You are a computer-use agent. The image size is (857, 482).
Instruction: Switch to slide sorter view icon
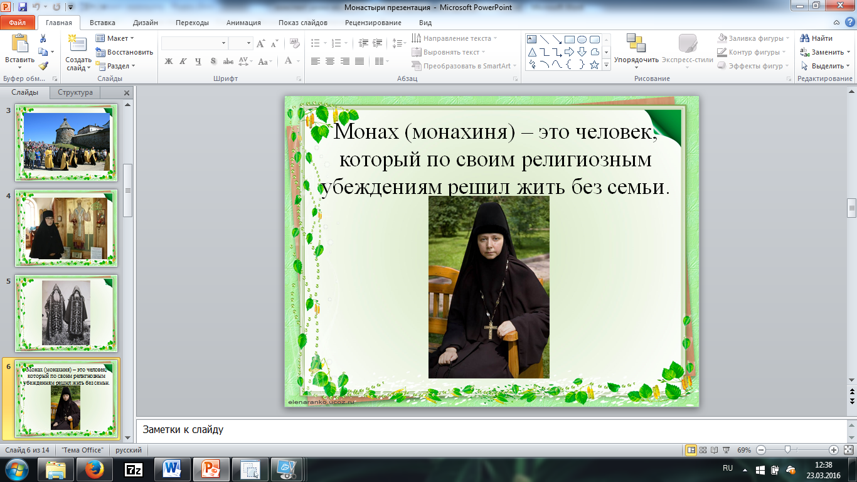tap(703, 450)
